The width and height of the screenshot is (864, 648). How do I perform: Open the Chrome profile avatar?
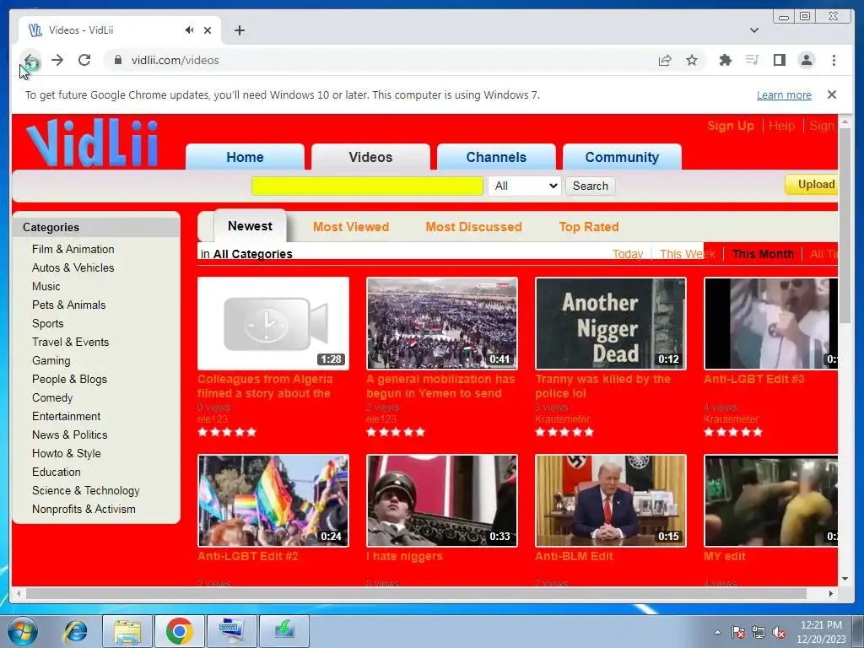[x=806, y=60]
